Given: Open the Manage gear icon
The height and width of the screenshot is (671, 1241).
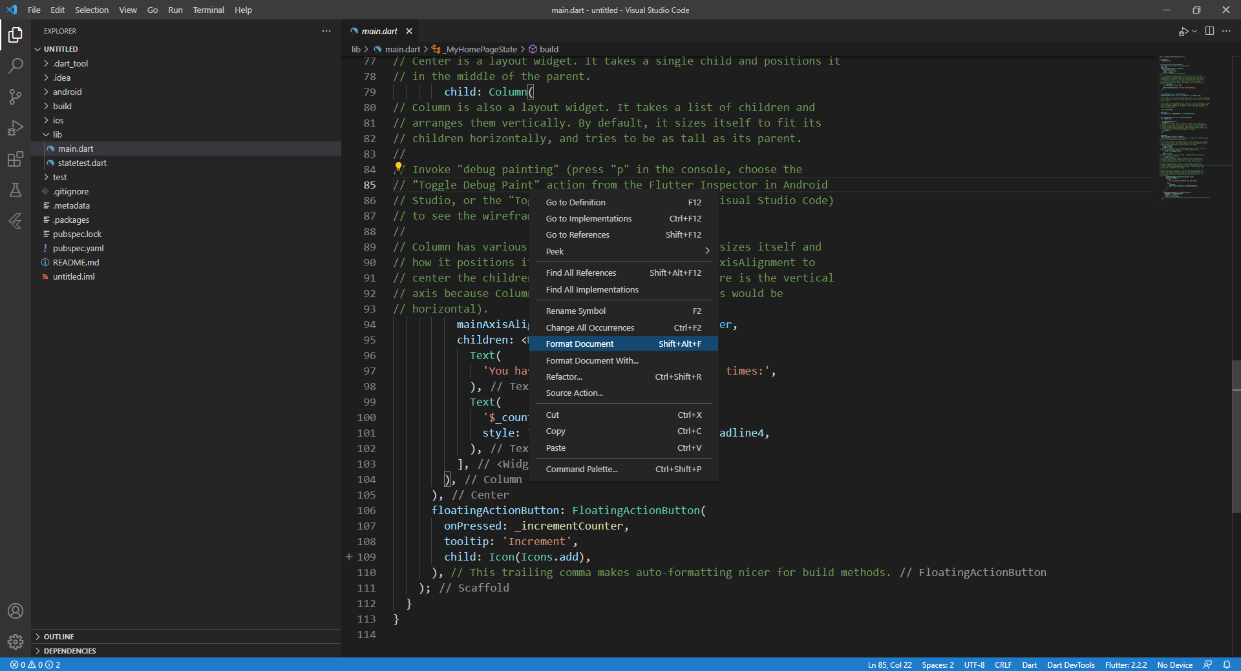Looking at the screenshot, I should 16,642.
